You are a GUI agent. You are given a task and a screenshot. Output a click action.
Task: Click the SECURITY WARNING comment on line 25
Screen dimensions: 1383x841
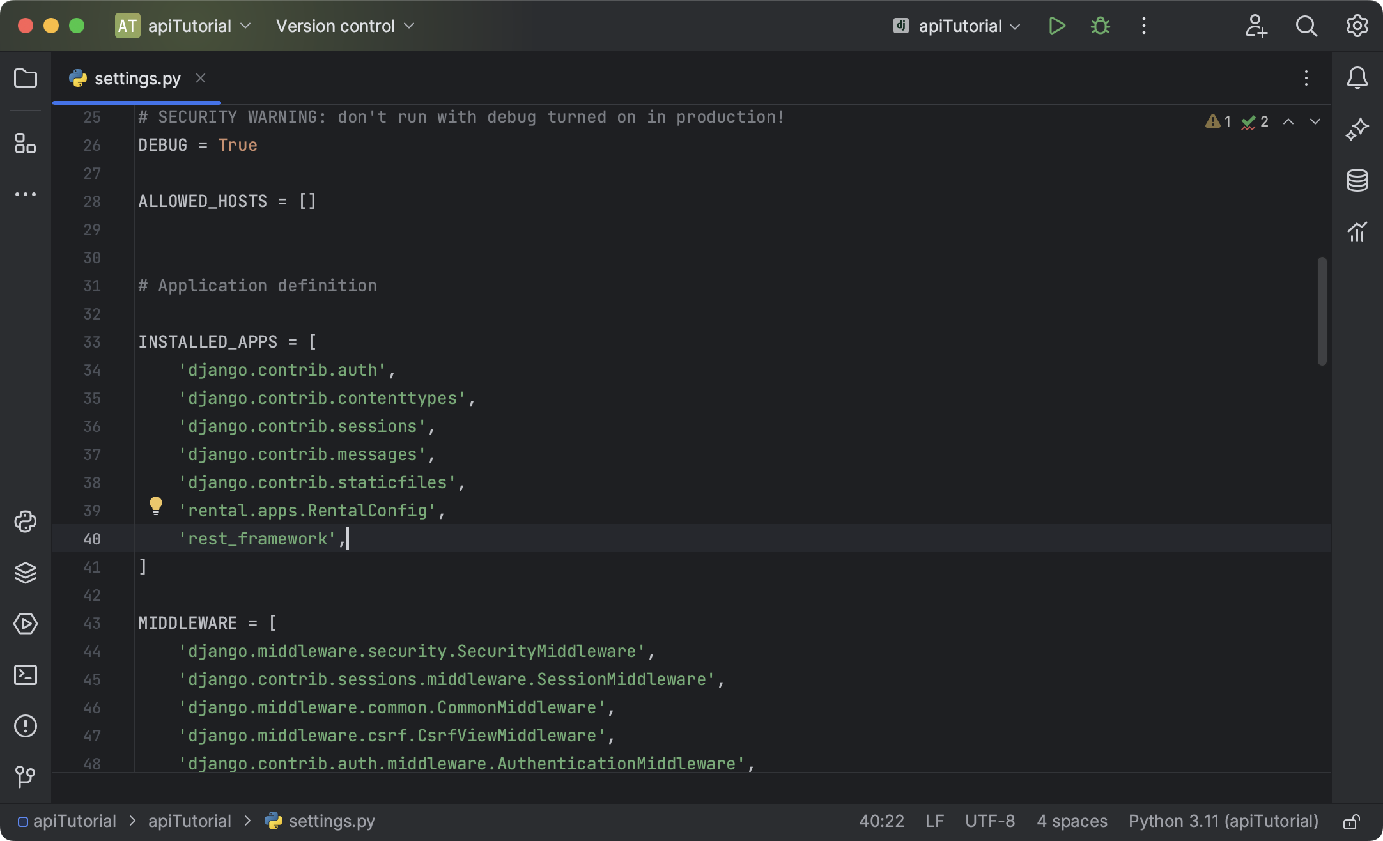[461, 117]
